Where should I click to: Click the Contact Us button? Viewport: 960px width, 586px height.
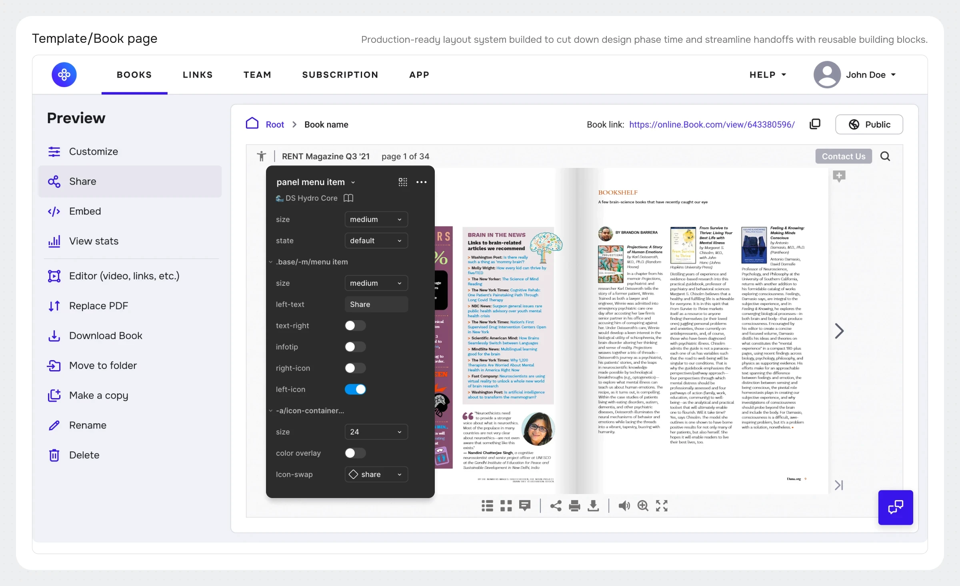pos(844,156)
